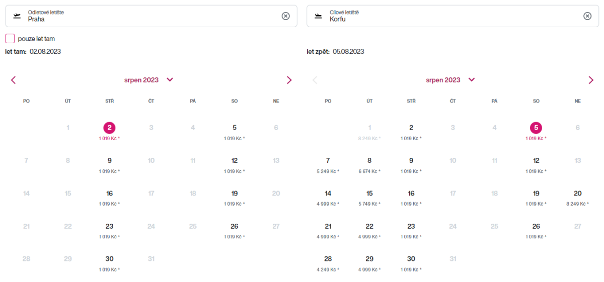This screenshot has height=282, width=604.
Task: Go to next month in return calendar
Action: 591,80
